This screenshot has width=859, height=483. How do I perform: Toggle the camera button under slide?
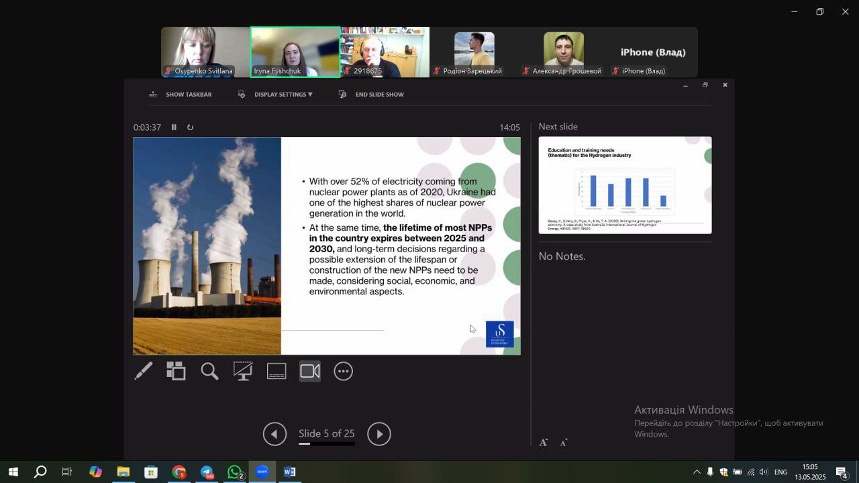click(x=310, y=371)
